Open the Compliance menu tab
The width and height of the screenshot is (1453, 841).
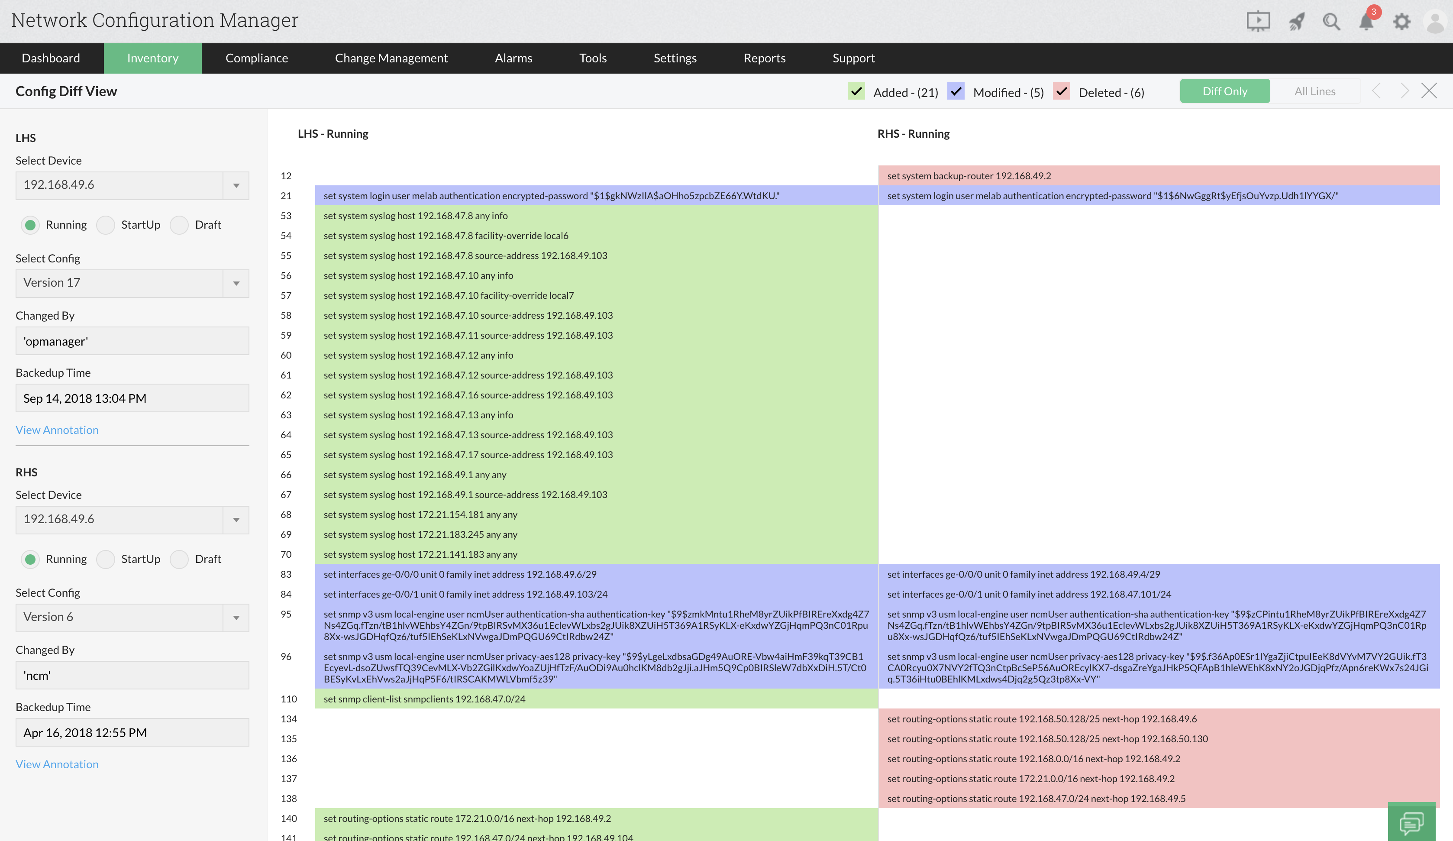pyautogui.click(x=257, y=57)
